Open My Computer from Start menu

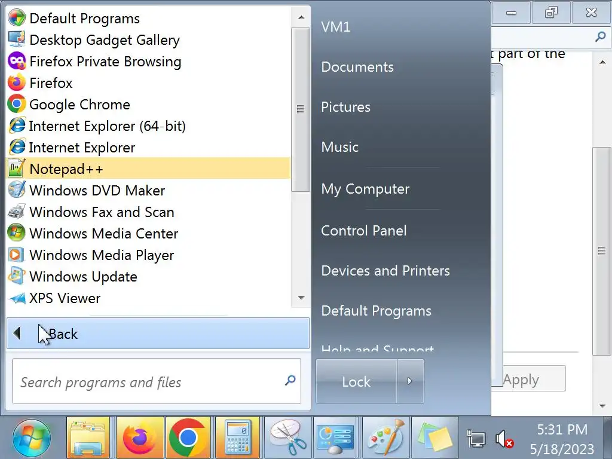(x=365, y=189)
